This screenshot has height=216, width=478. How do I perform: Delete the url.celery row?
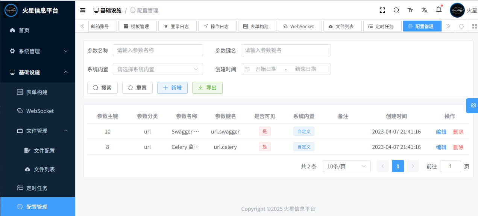click(x=458, y=147)
